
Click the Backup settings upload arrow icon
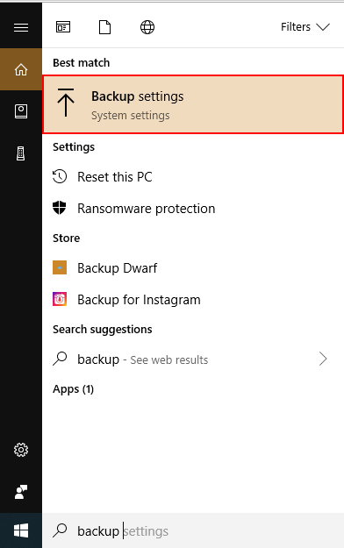point(66,103)
